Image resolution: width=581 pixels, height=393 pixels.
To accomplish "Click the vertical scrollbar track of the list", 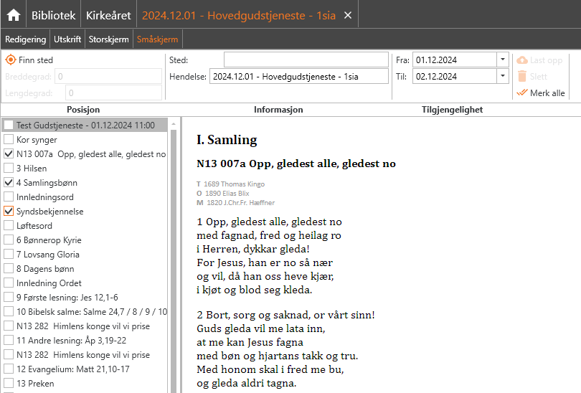I will point(174,260).
